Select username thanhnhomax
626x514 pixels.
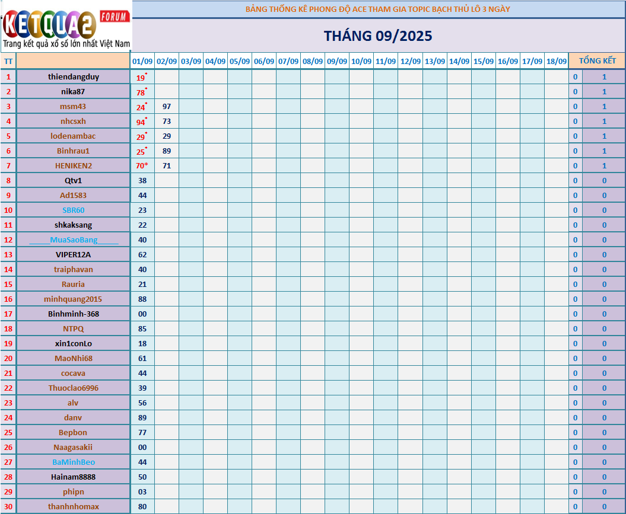(x=74, y=506)
